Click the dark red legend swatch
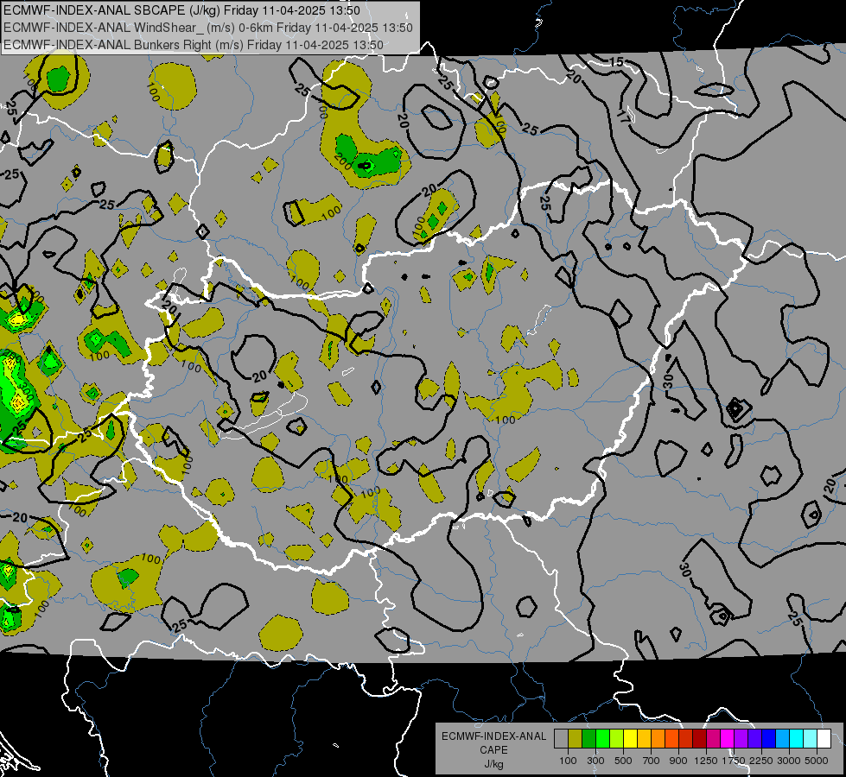Image resolution: width=846 pixels, height=777 pixels. pyautogui.click(x=700, y=739)
